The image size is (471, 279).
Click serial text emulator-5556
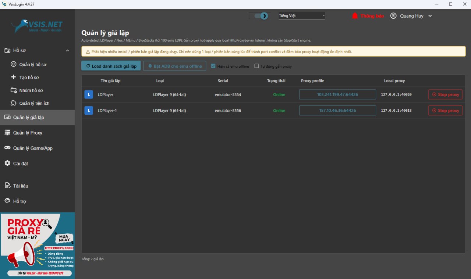tap(228, 111)
